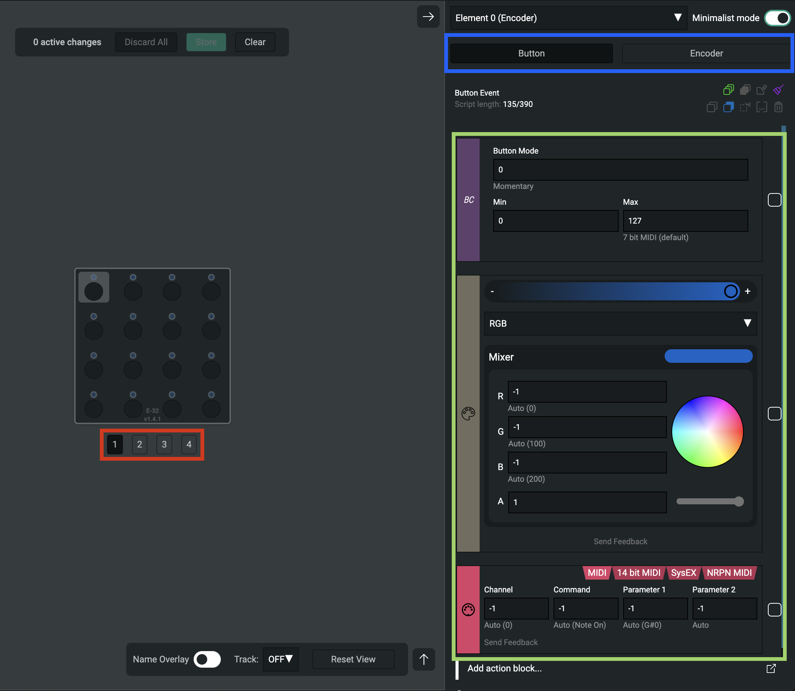This screenshot has width=795, height=691.
Task: Click the scissors cut selection icon
Action: tap(745, 107)
